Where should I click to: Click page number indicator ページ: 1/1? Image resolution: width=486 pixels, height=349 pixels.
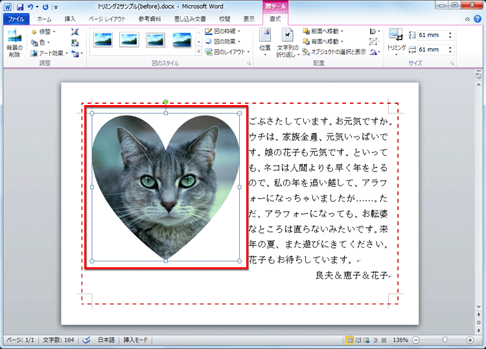pyautogui.click(x=21, y=340)
